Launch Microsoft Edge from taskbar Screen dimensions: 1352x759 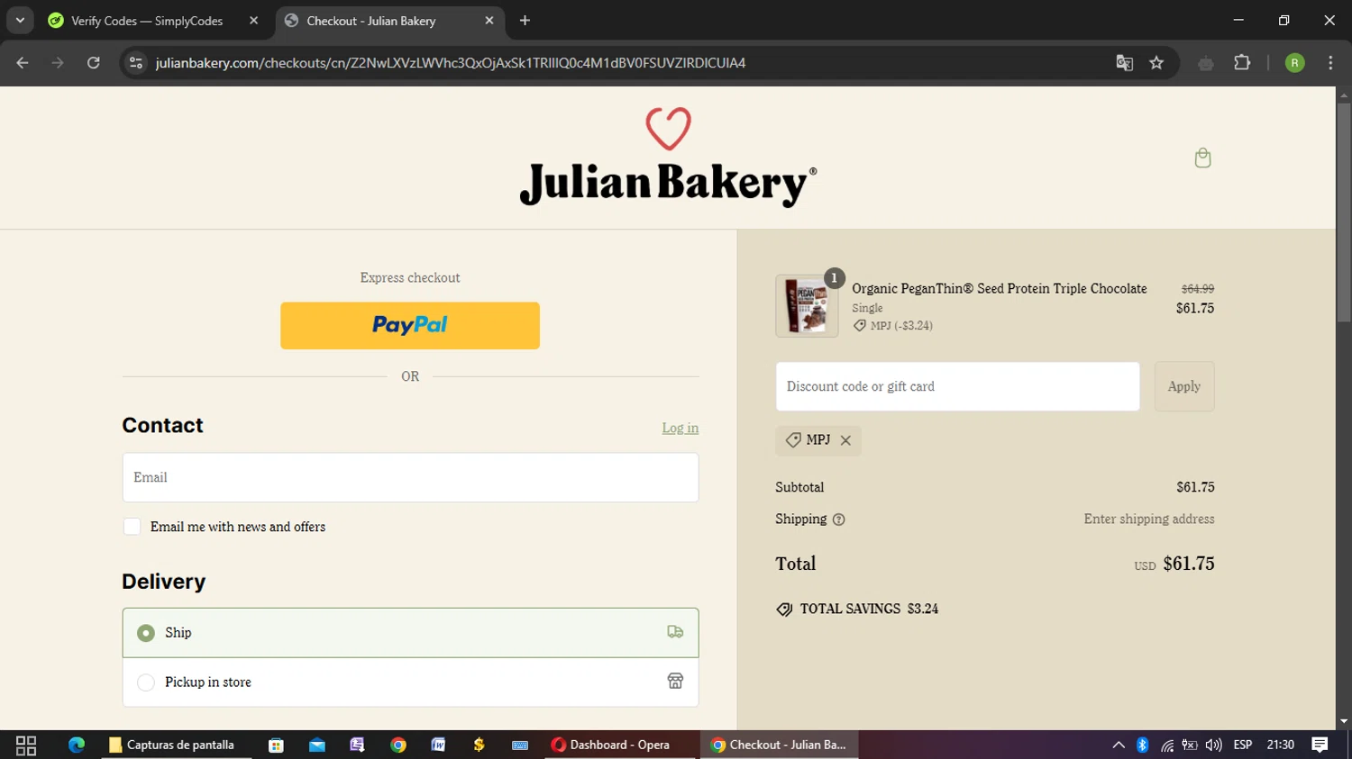coord(77,745)
